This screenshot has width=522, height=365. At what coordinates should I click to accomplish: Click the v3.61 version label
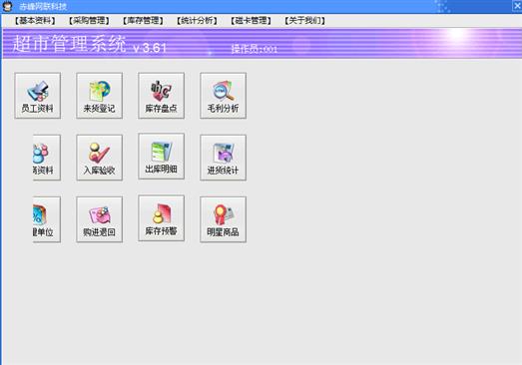click(x=150, y=48)
